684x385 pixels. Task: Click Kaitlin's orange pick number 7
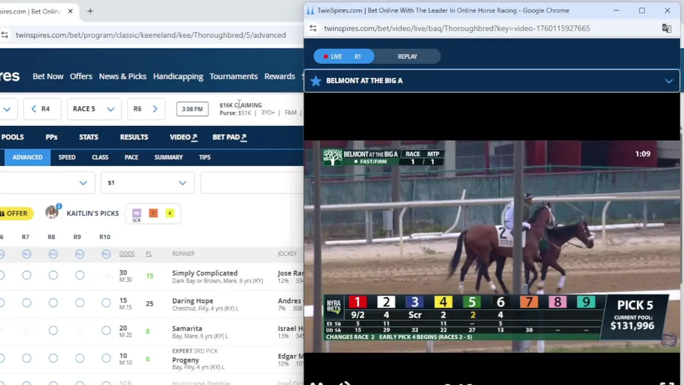153,213
